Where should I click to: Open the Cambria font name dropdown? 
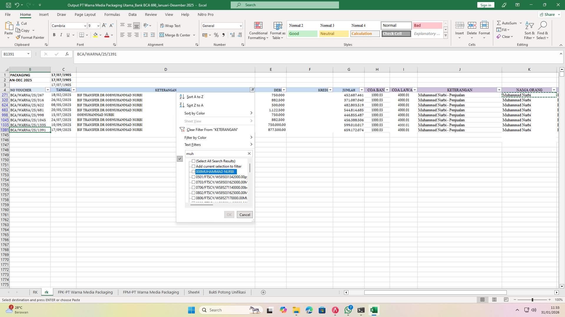[85, 26]
